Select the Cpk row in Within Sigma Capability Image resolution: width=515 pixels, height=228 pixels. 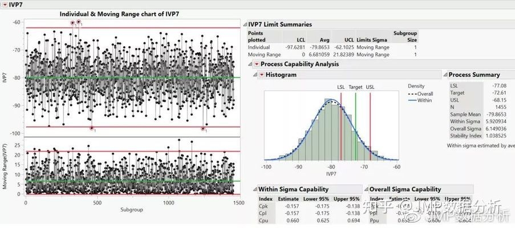[x=262, y=206]
